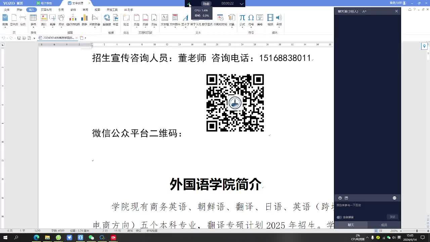The image size is (430, 242).
Task: Click the WeChat QR code image in document
Action: click(235, 103)
